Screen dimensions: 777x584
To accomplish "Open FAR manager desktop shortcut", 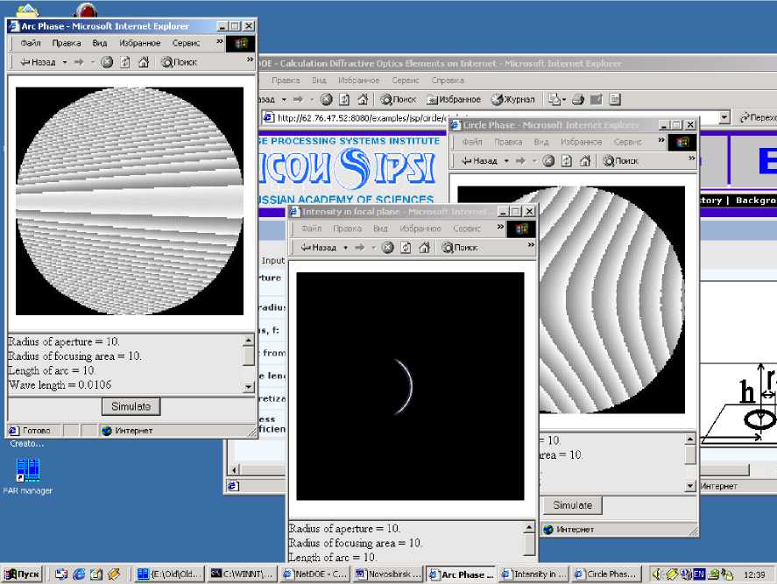I will [27, 475].
